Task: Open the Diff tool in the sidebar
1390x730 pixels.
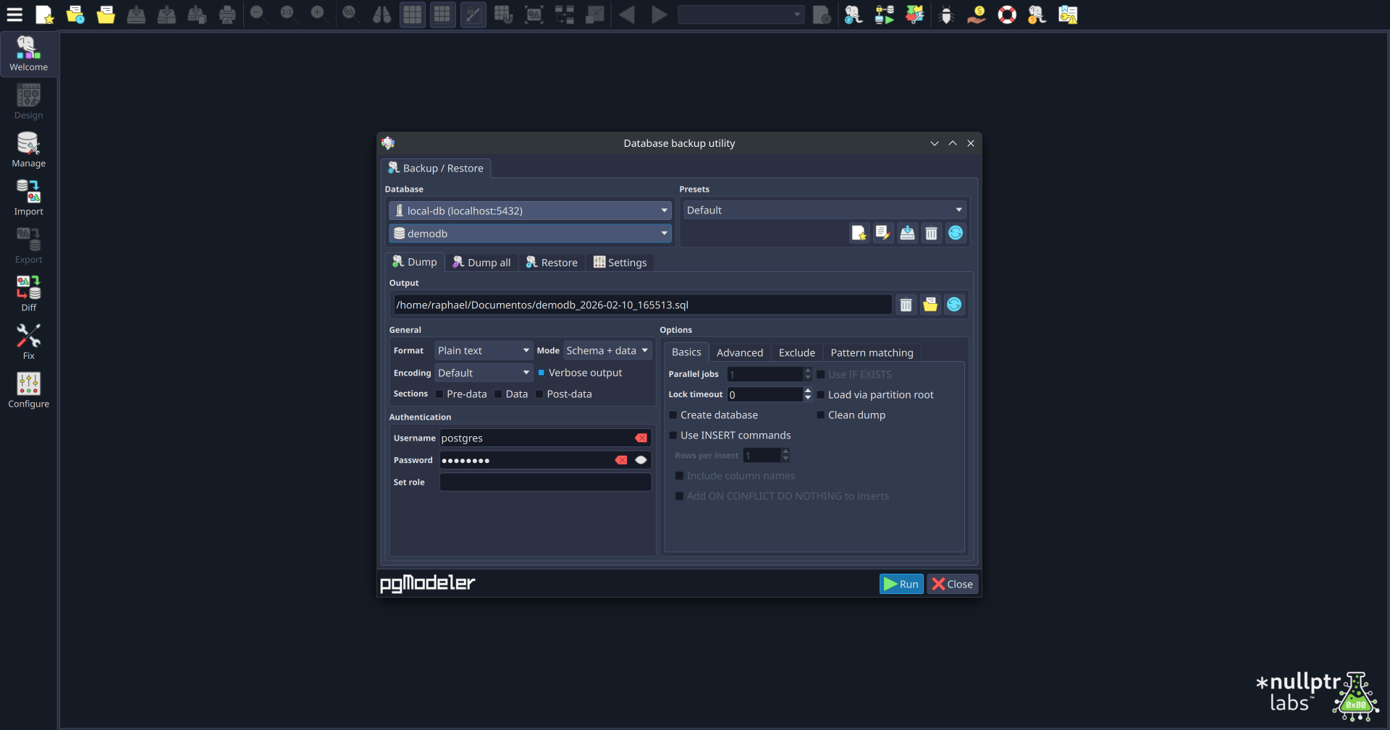Action: [x=28, y=292]
